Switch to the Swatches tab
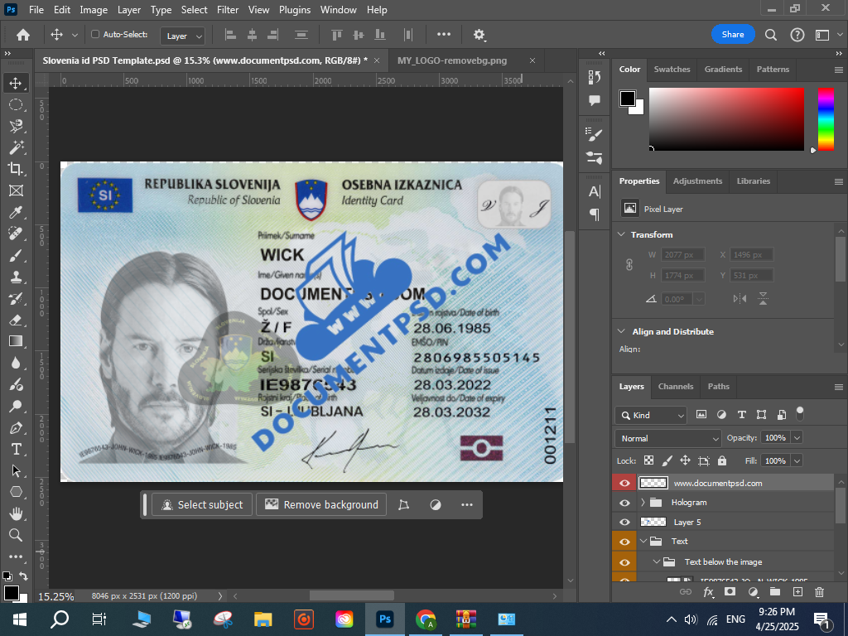 click(x=672, y=70)
